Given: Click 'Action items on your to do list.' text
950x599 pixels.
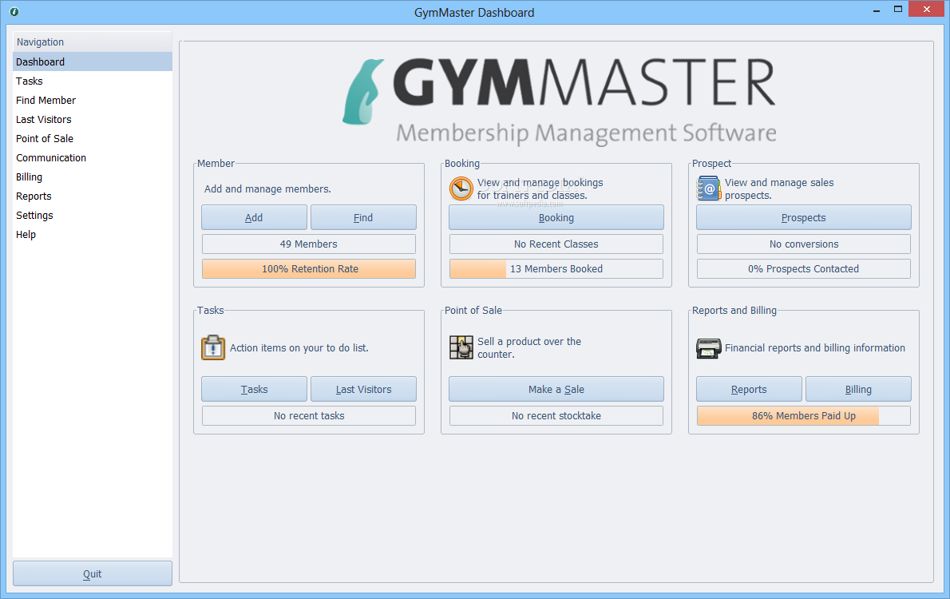Looking at the screenshot, I should [x=299, y=348].
